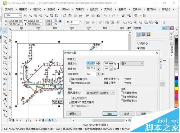Viewport: 180px width, 133px height.
Task: Select the Eyedropper tool in toolbox
Action: coord(5,99)
